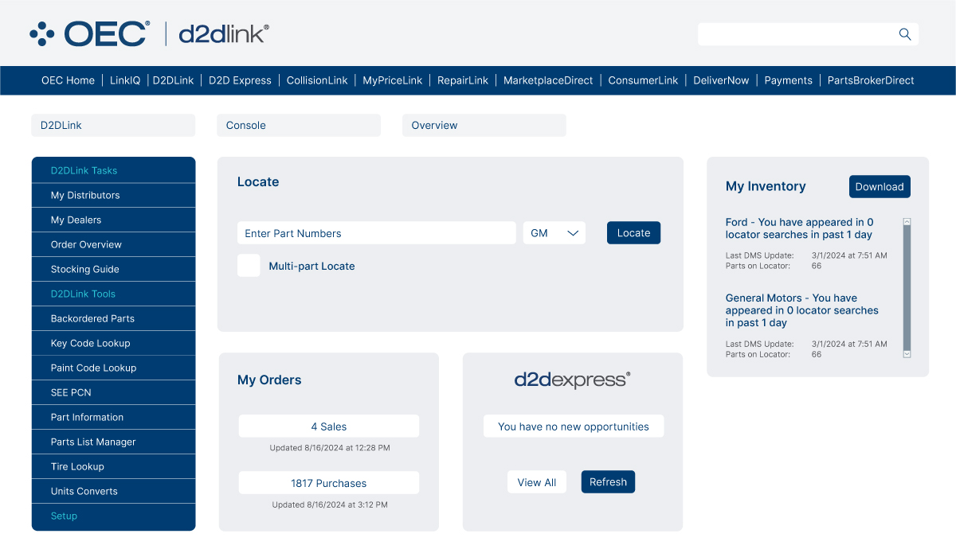
Task: Open the 4 Sales orders link
Action: (x=329, y=427)
